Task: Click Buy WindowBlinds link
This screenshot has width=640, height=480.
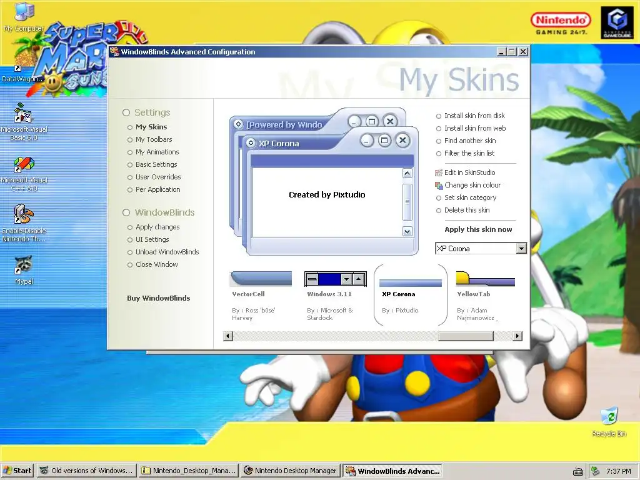Action: (158, 298)
